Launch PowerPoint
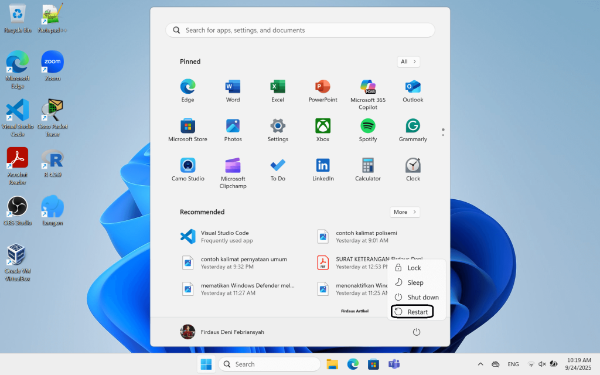This screenshot has width=600, height=375. click(x=322, y=91)
